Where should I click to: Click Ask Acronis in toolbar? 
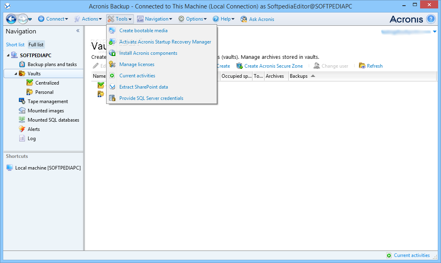point(257,19)
